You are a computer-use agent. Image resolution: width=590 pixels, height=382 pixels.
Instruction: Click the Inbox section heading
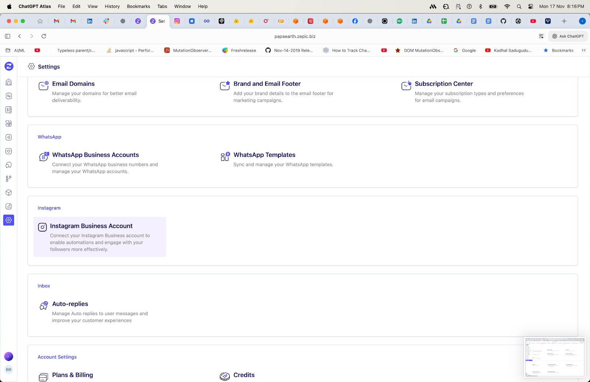click(44, 286)
